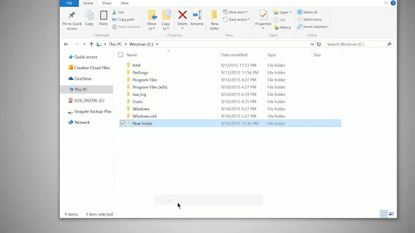Open the Open button dropdown arrow
This screenshot has height=233, width=415.
[290, 13]
